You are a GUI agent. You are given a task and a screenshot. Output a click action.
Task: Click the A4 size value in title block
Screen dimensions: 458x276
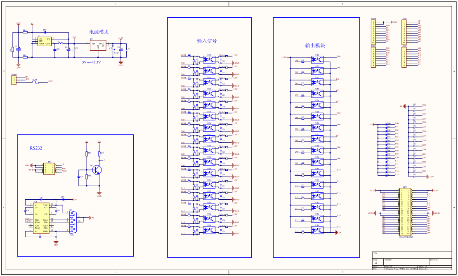tap(375, 263)
